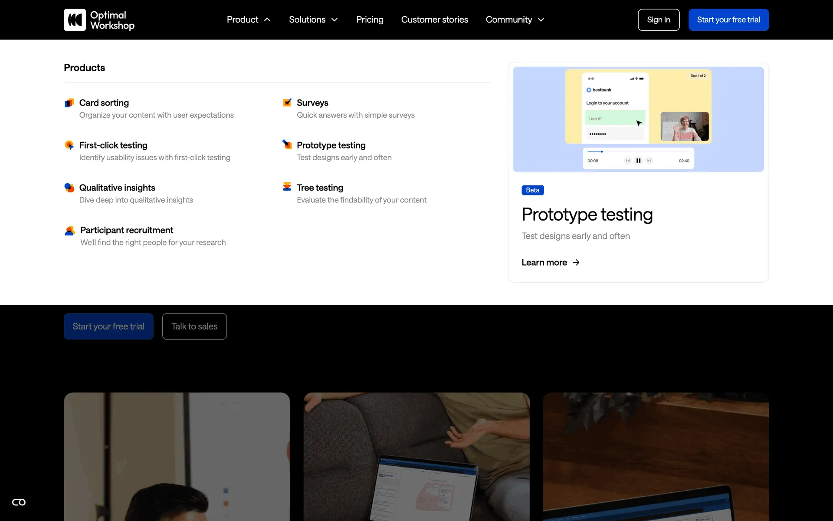Click the First-click testing icon
Viewport: 833px width, 521px height.
coord(69,145)
